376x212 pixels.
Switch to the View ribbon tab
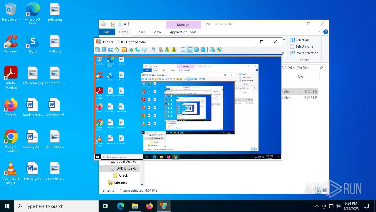(x=157, y=32)
